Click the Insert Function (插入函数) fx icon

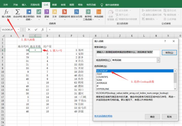6,12
